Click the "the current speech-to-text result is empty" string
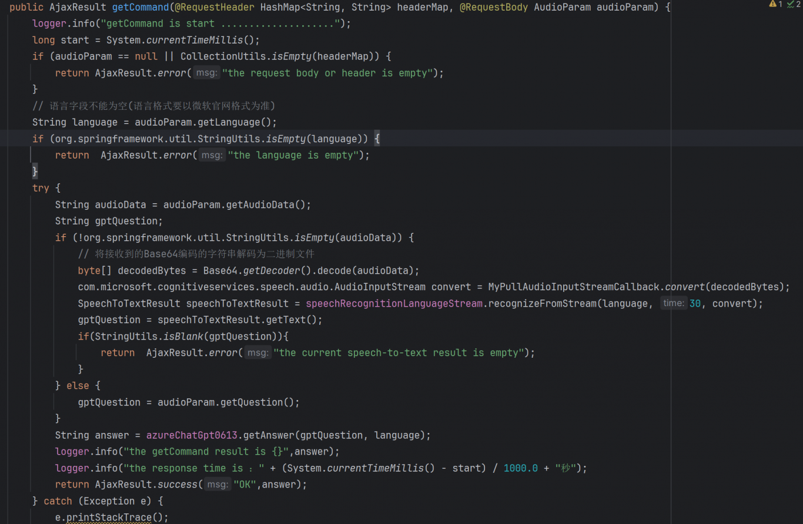 [x=398, y=352]
